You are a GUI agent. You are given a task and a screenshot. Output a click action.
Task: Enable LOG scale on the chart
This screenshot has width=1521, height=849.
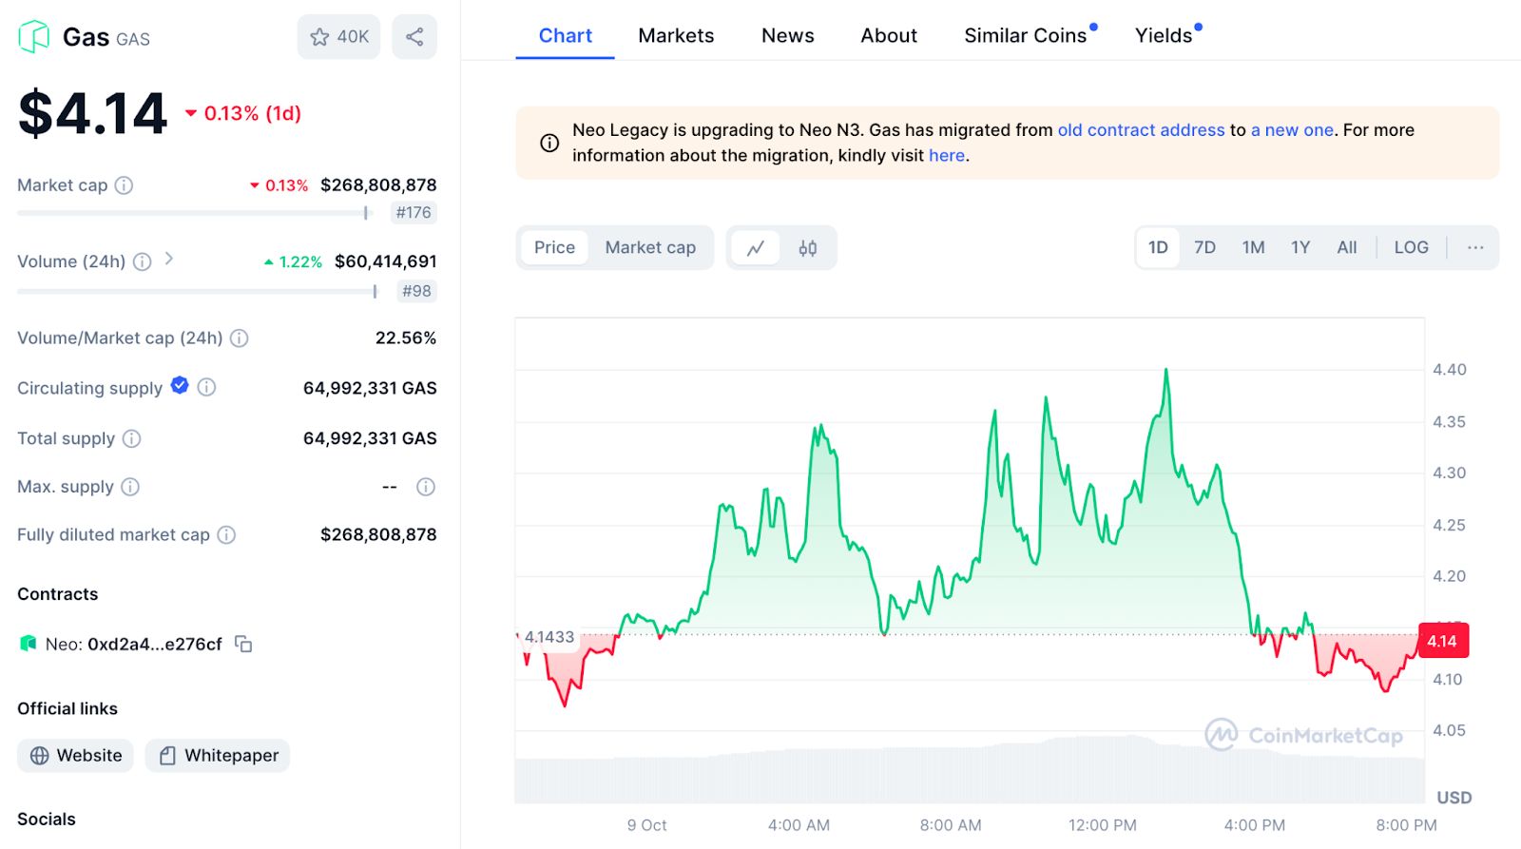point(1411,248)
